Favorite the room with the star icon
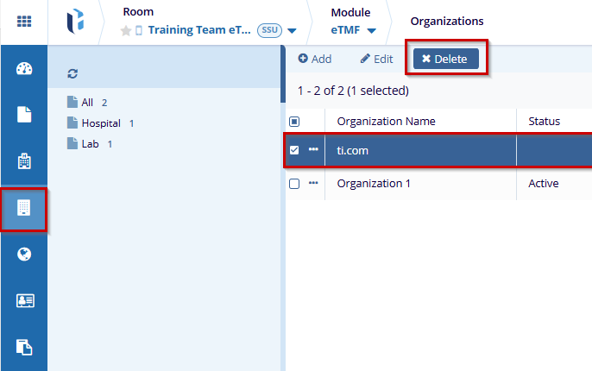Screen dimensions: 592x371 coord(126,30)
